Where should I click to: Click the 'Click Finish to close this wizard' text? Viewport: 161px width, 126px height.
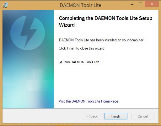[x=82, y=48]
